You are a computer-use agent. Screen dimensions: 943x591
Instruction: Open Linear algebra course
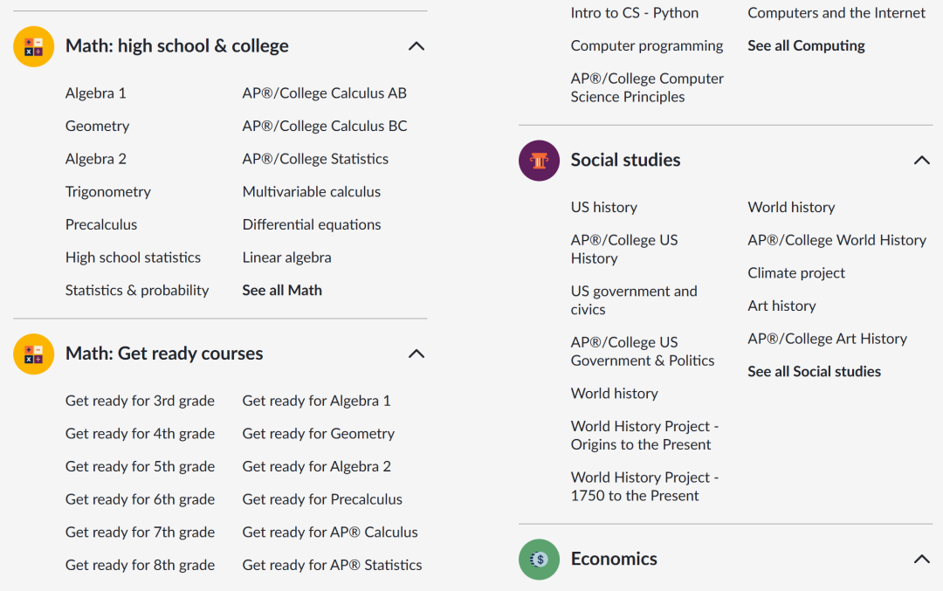287,258
